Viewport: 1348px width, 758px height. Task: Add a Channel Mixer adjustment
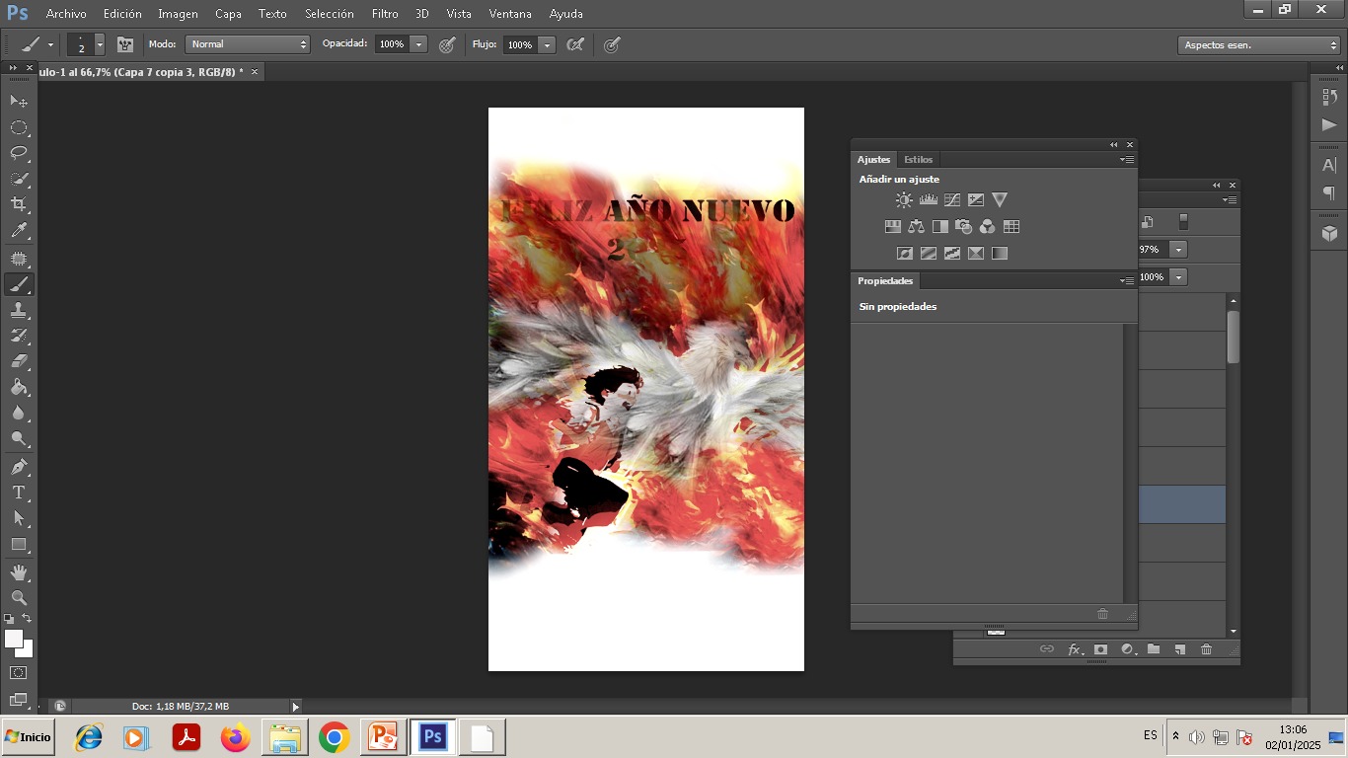point(988,226)
